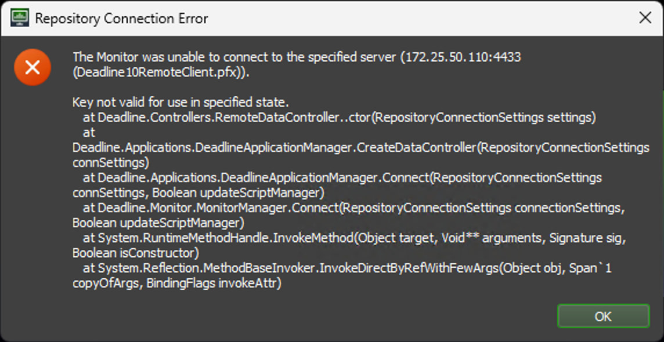Click "connSettings, Boolean updateScriptManager)" line

tap(199, 192)
